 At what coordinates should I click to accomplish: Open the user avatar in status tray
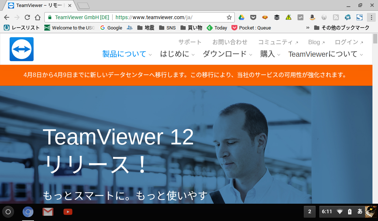pyautogui.click(x=371, y=212)
